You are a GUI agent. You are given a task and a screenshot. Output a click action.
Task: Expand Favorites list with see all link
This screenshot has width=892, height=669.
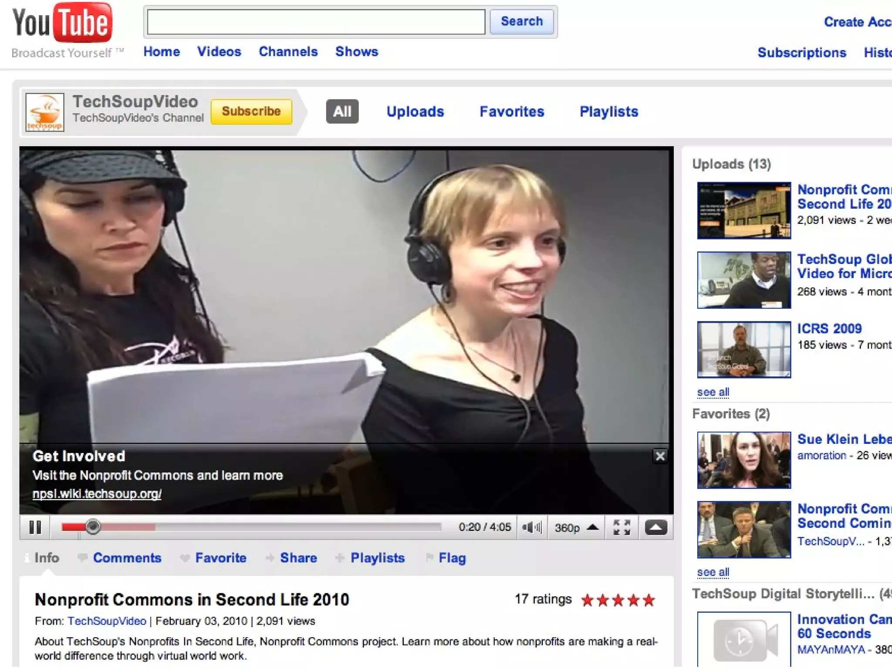713,572
